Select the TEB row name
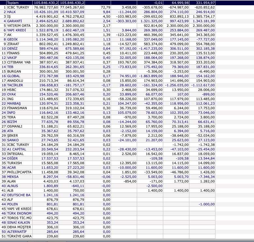This screenshot has width=254, height=242. coord(10,67)
